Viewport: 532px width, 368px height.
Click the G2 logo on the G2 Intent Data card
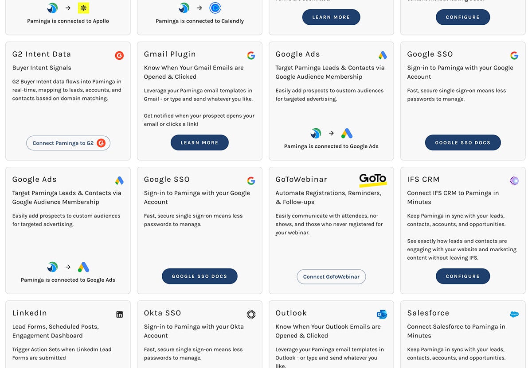pos(119,55)
